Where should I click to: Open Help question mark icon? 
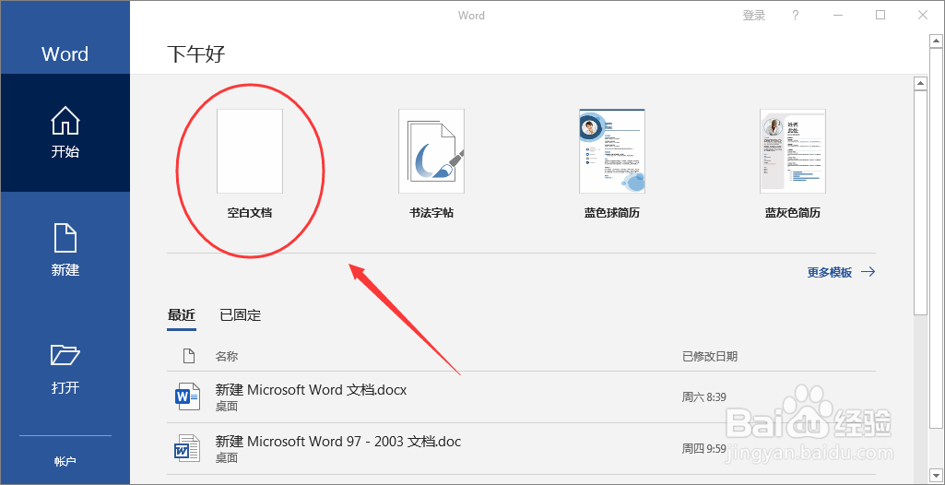click(x=796, y=16)
